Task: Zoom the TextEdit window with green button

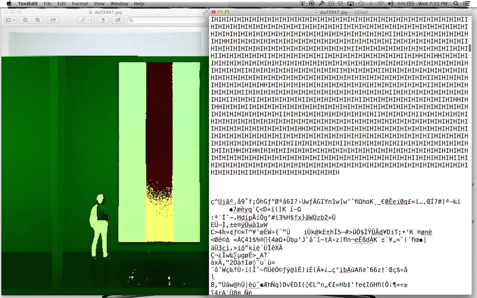Action: [x=227, y=12]
